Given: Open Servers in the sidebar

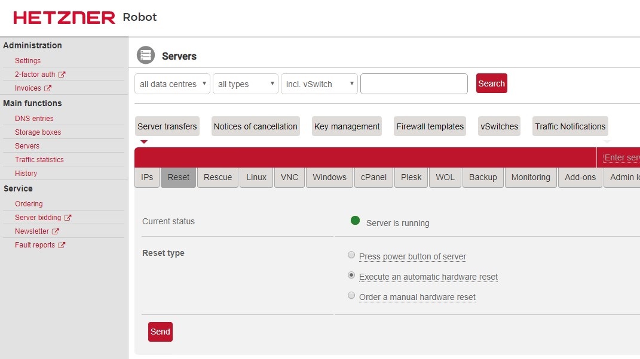Looking at the screenshot, I should [x=27, y=146].
